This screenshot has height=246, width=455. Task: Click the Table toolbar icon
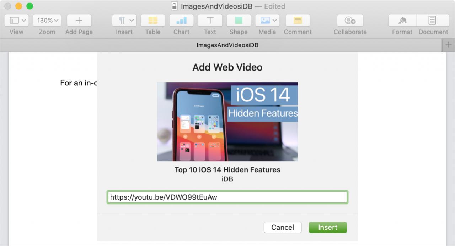153,21
